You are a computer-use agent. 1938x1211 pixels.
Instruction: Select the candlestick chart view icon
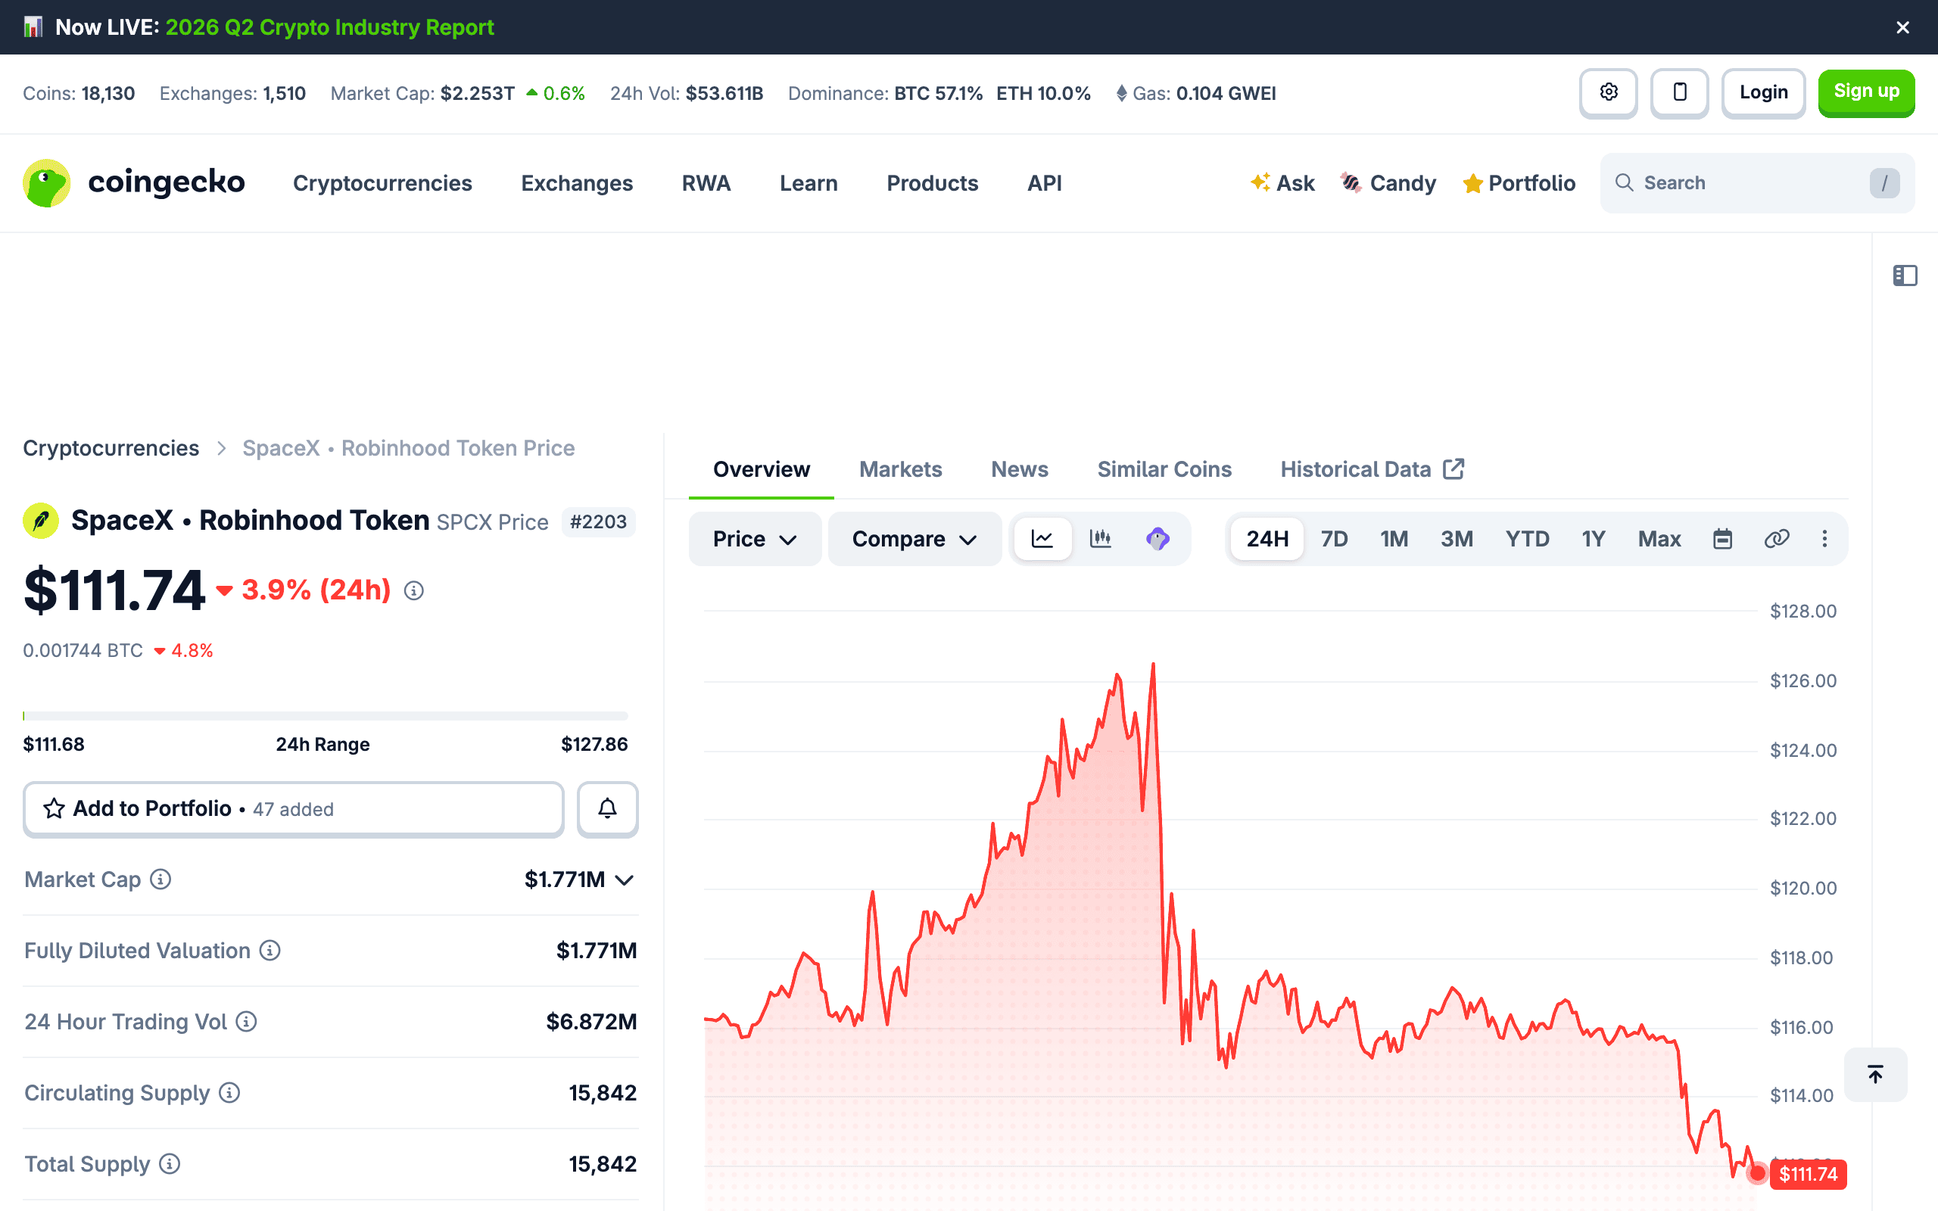tap(1100, 539)
